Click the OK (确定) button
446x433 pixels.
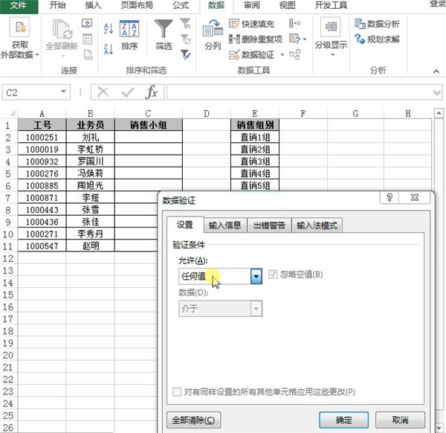pos(343,420)
